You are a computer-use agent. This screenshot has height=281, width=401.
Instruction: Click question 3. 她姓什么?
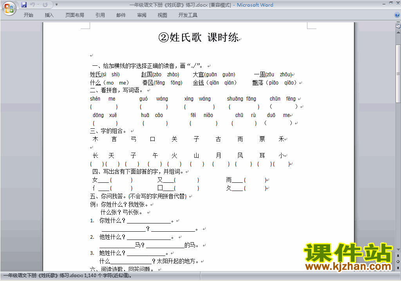108,253
